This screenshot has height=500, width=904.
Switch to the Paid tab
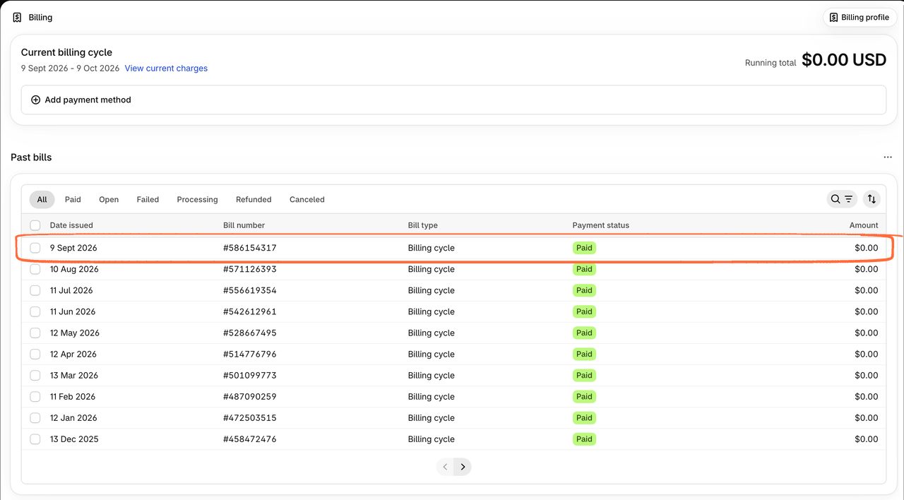click(x=73, y=200)
